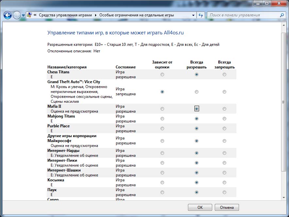
Task: Click "Игра запрещена" status for Vice City
Action: click(126, 92)
